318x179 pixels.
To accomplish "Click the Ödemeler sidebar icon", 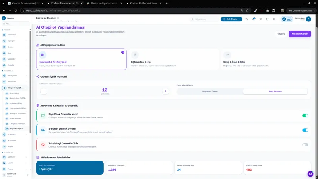I will coord(4,157).
